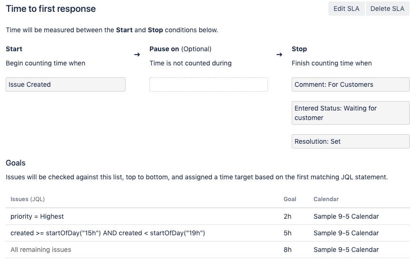Select Entered Status: Waiting for customer condition
The height and width of the screenshot is (260, 413).
coord(350,113)
